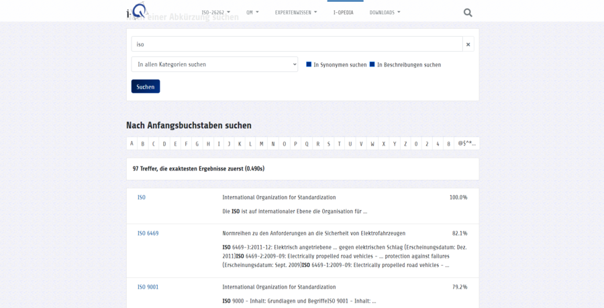Open the ISO result link

point(142,197)
